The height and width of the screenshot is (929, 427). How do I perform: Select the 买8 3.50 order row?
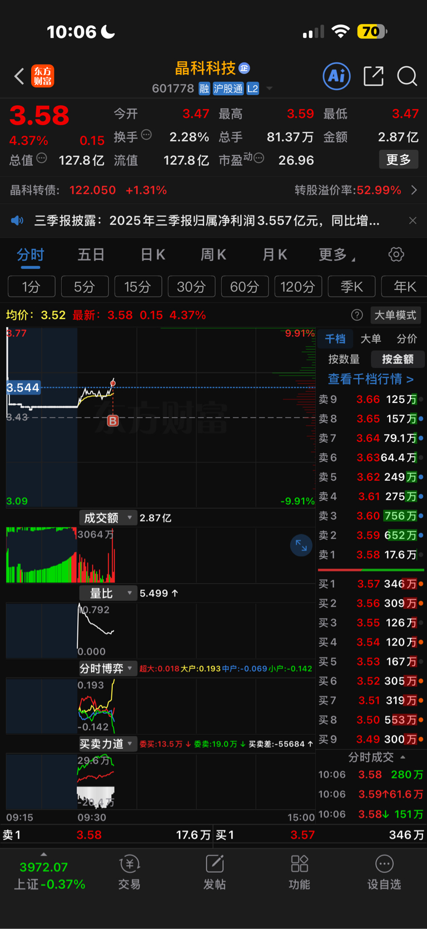coord(371,720)
